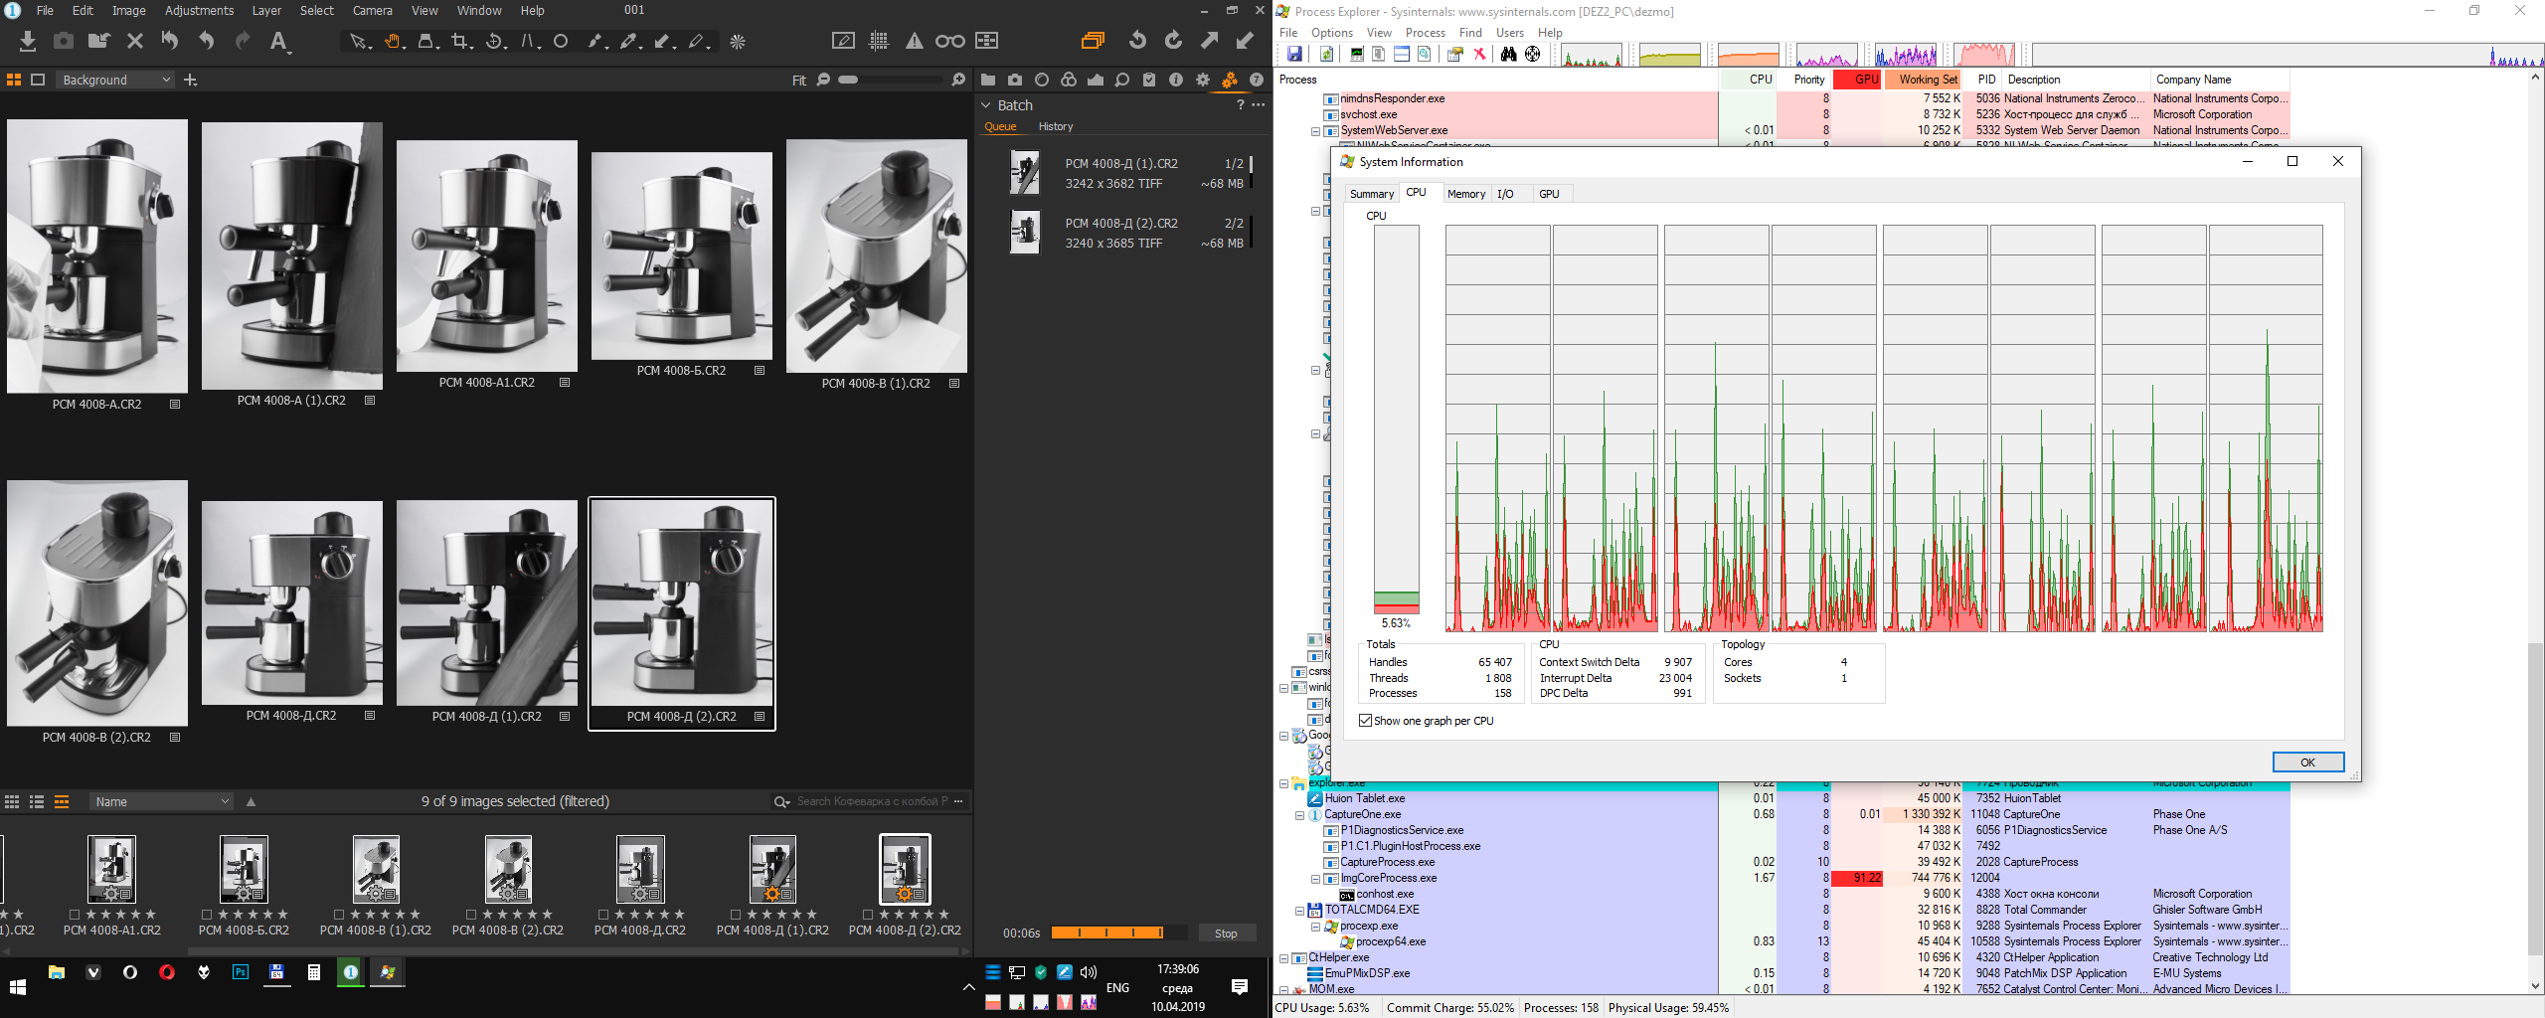Select the PCM 4008-Б.CR2 thumbnail in viewer

pos(682,256)
